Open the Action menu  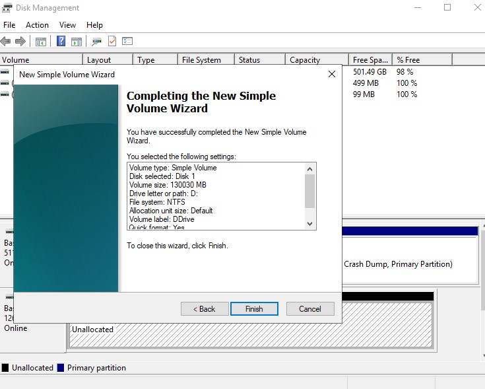(37, 25)
